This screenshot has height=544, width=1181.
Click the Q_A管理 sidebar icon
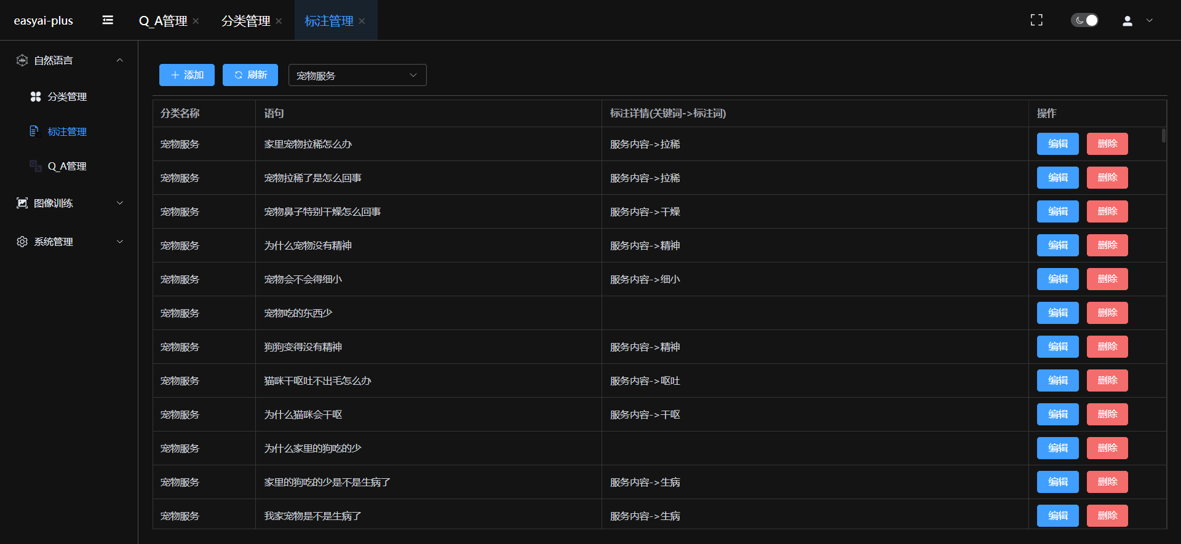coord(36,166)
